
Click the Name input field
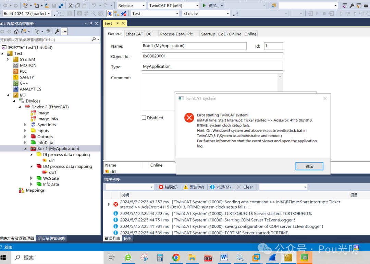coord(194,46)
